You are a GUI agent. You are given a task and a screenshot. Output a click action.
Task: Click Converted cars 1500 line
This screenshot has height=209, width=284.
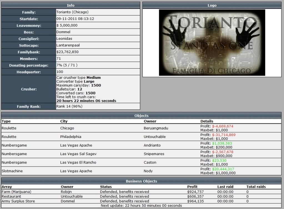[76, 93]
